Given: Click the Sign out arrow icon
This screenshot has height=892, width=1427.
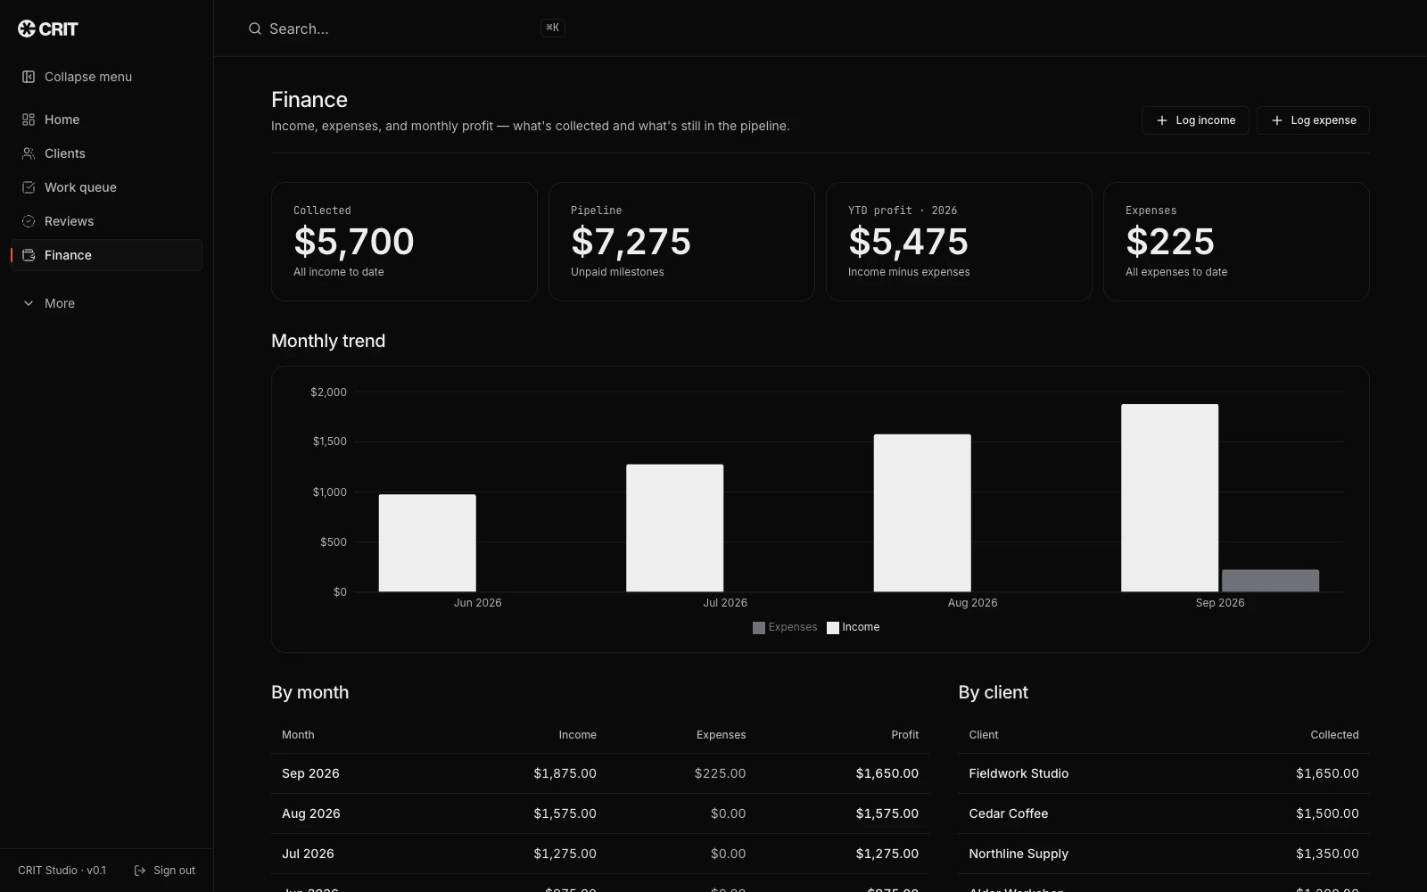Looking at the screenshot, I should click(140, 871).
